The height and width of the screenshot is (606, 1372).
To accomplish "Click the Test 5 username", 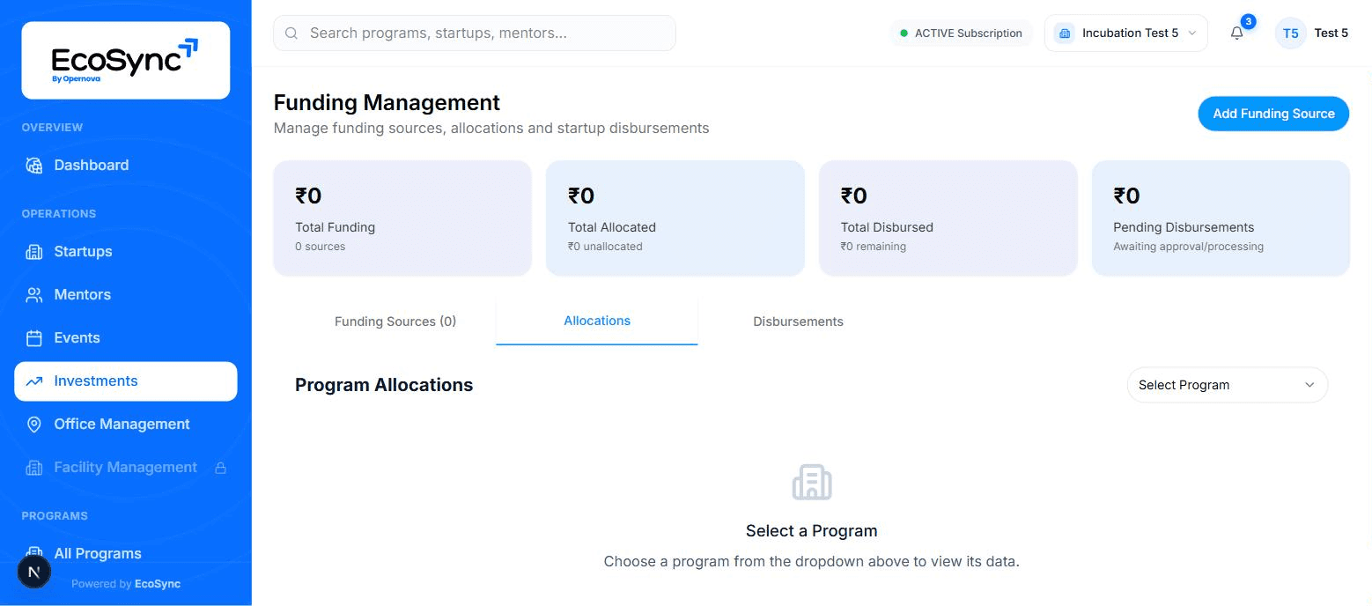I will point(1331,33).
